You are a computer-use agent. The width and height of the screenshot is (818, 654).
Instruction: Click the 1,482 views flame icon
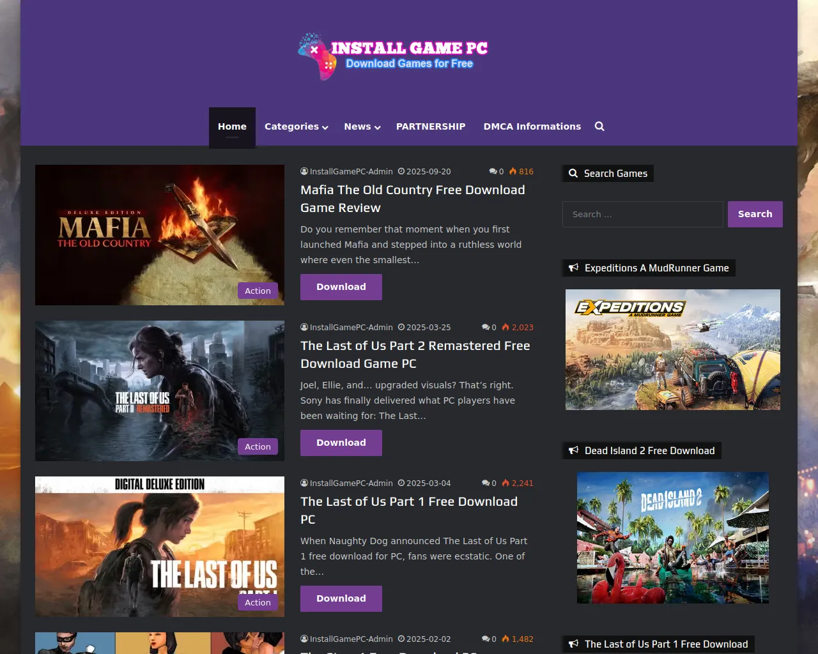coord(505,639)
